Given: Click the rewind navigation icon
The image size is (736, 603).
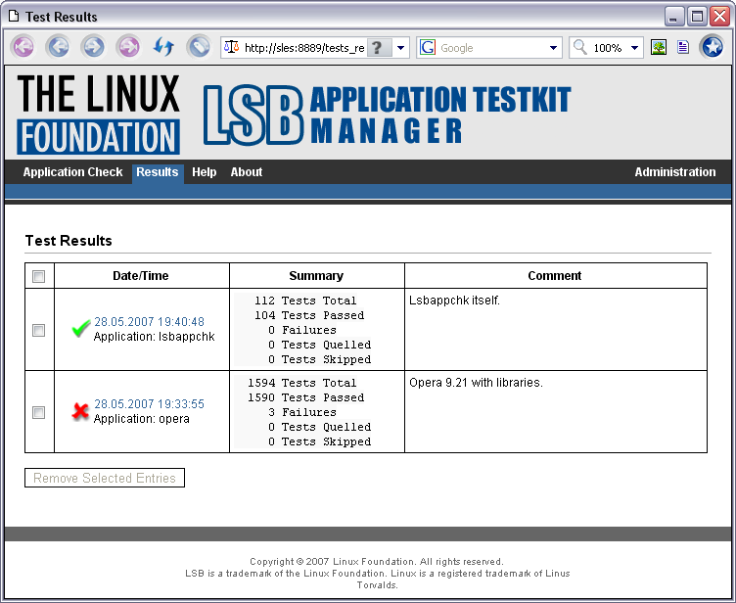Looking at the screenshot, I should click(23, 47).
